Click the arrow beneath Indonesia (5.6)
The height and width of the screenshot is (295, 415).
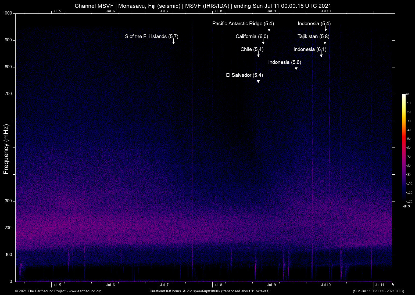click(296, 68)
